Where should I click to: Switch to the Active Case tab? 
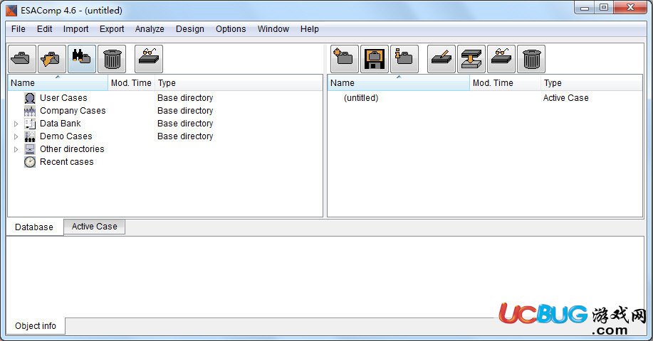(x=95, y=227)
